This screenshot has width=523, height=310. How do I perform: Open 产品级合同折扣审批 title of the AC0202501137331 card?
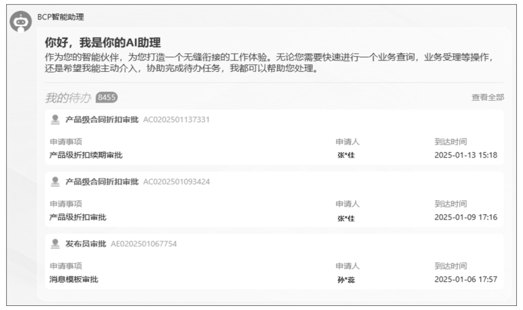tap(102, 119)
